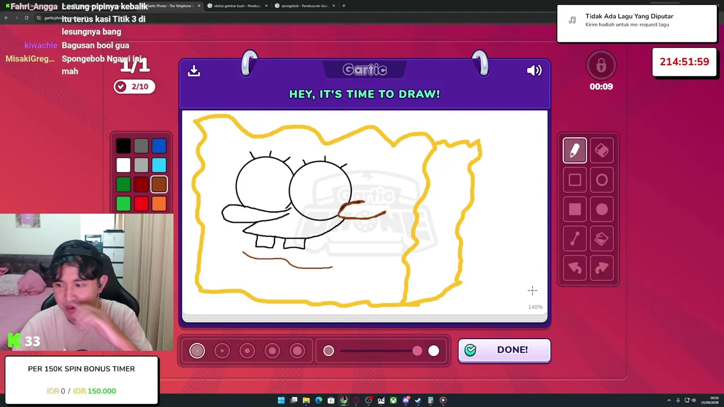Show hidden system tray icons
This screenshot has height=407, width=724.
(x=669, y=400)
